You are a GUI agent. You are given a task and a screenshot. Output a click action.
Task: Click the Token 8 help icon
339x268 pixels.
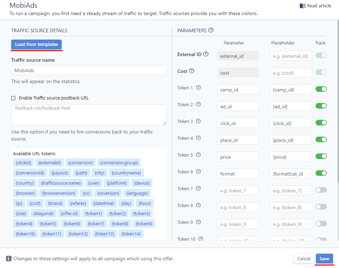pyautogui.click(x=198, y=205)
